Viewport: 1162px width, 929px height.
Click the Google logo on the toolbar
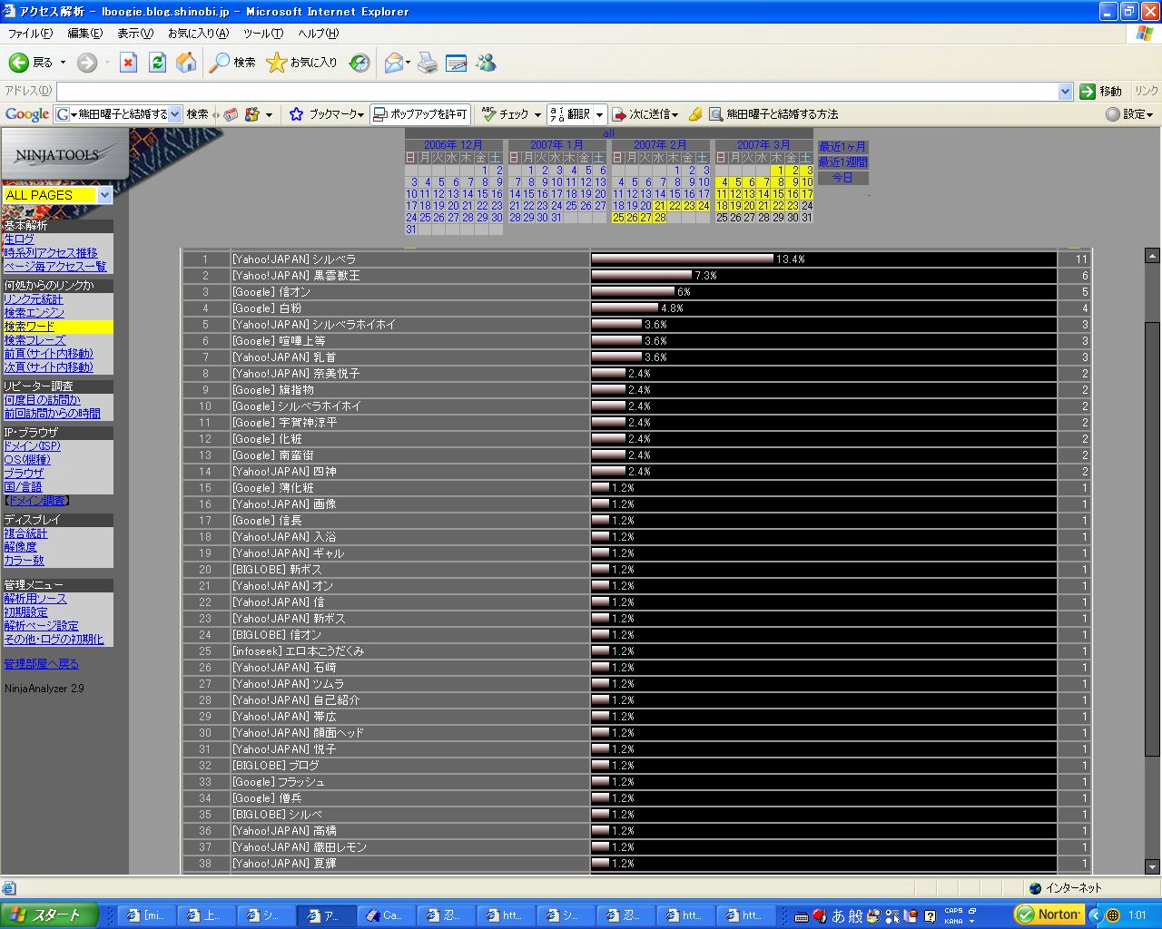(27, 114)
